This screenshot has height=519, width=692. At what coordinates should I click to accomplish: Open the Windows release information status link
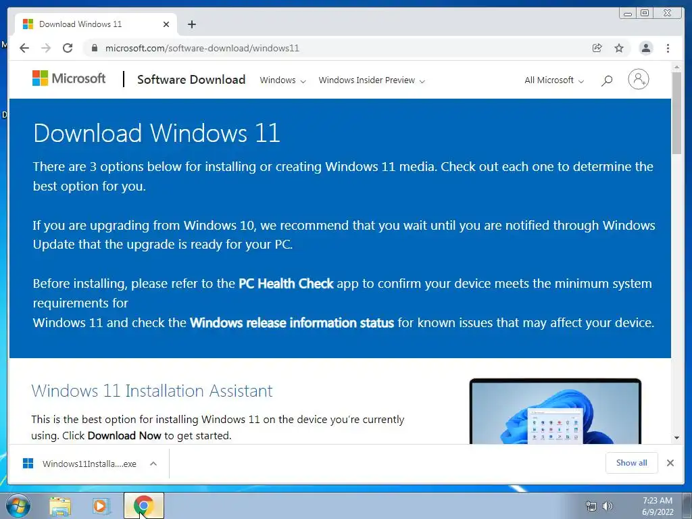pos(292,322)
